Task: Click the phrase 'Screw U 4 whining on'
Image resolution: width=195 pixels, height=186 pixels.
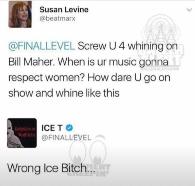Action: [128, 47]
